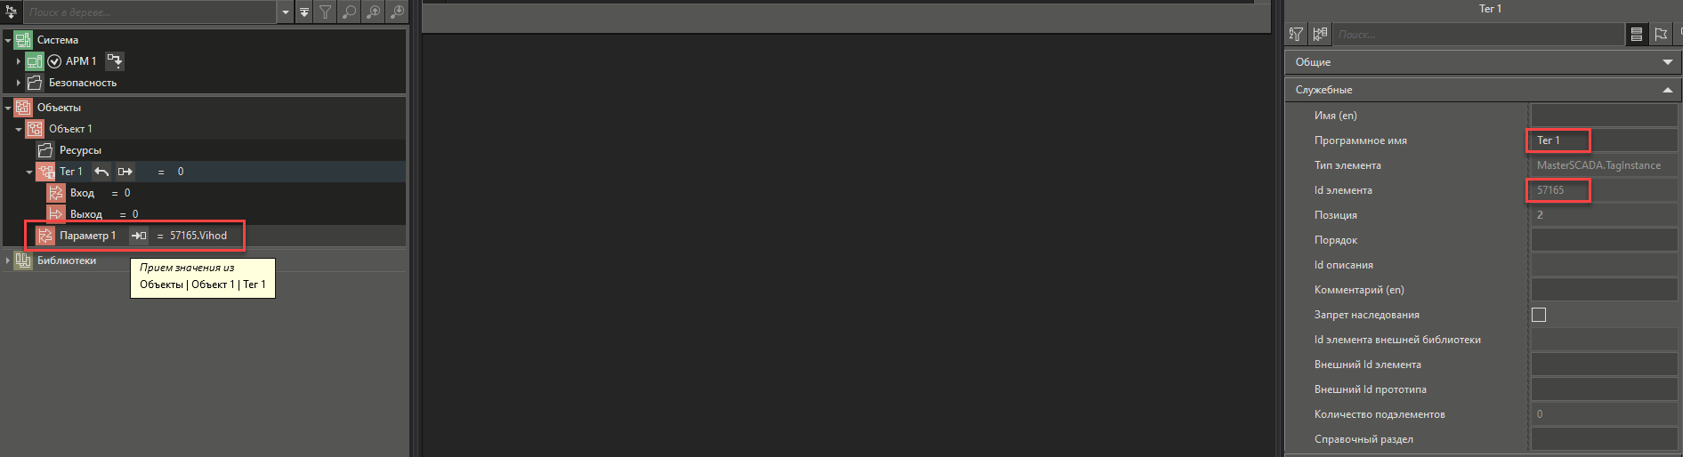Screen dimensions: 1683x457
Task: Click the back arrow icon on Тег 1 row
Action: pyautogui.click(x=101, y=172)
